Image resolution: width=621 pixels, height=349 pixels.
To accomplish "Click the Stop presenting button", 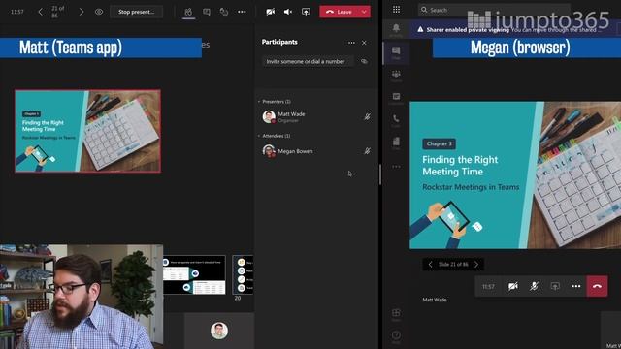I will tap(136, 12).
